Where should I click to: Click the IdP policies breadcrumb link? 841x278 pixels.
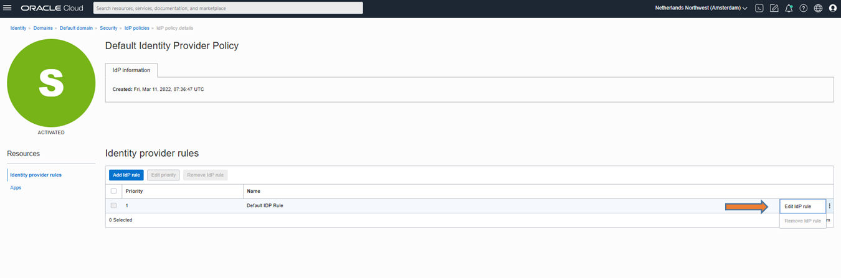(x=136, y=29)
